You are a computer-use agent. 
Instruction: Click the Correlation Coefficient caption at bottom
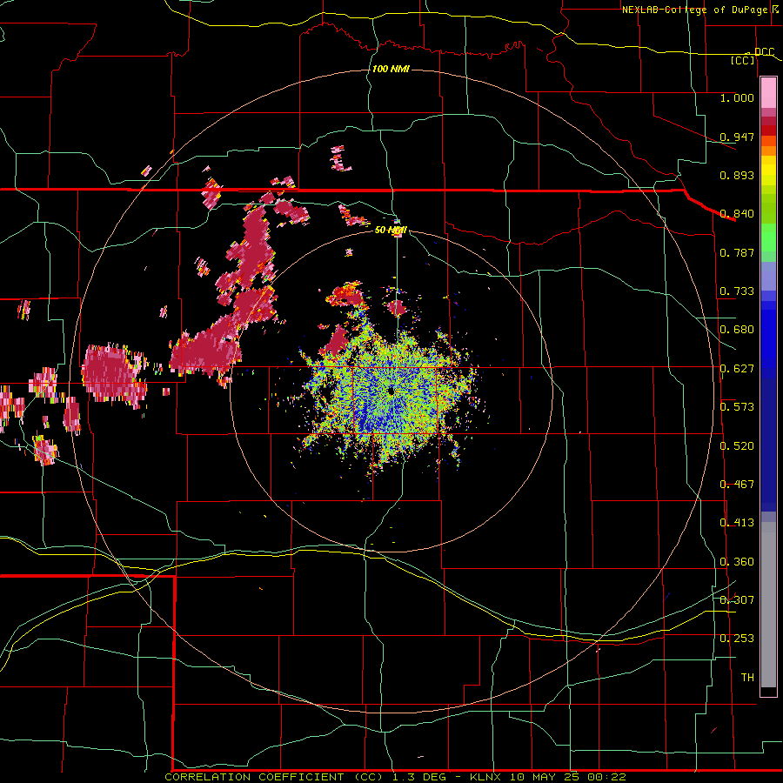coord(274,777)
